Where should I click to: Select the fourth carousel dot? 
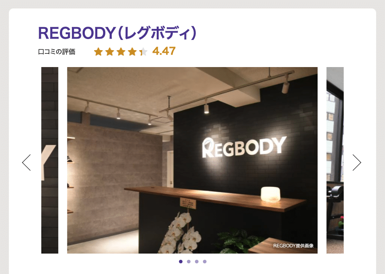click(x=205, y=262)
